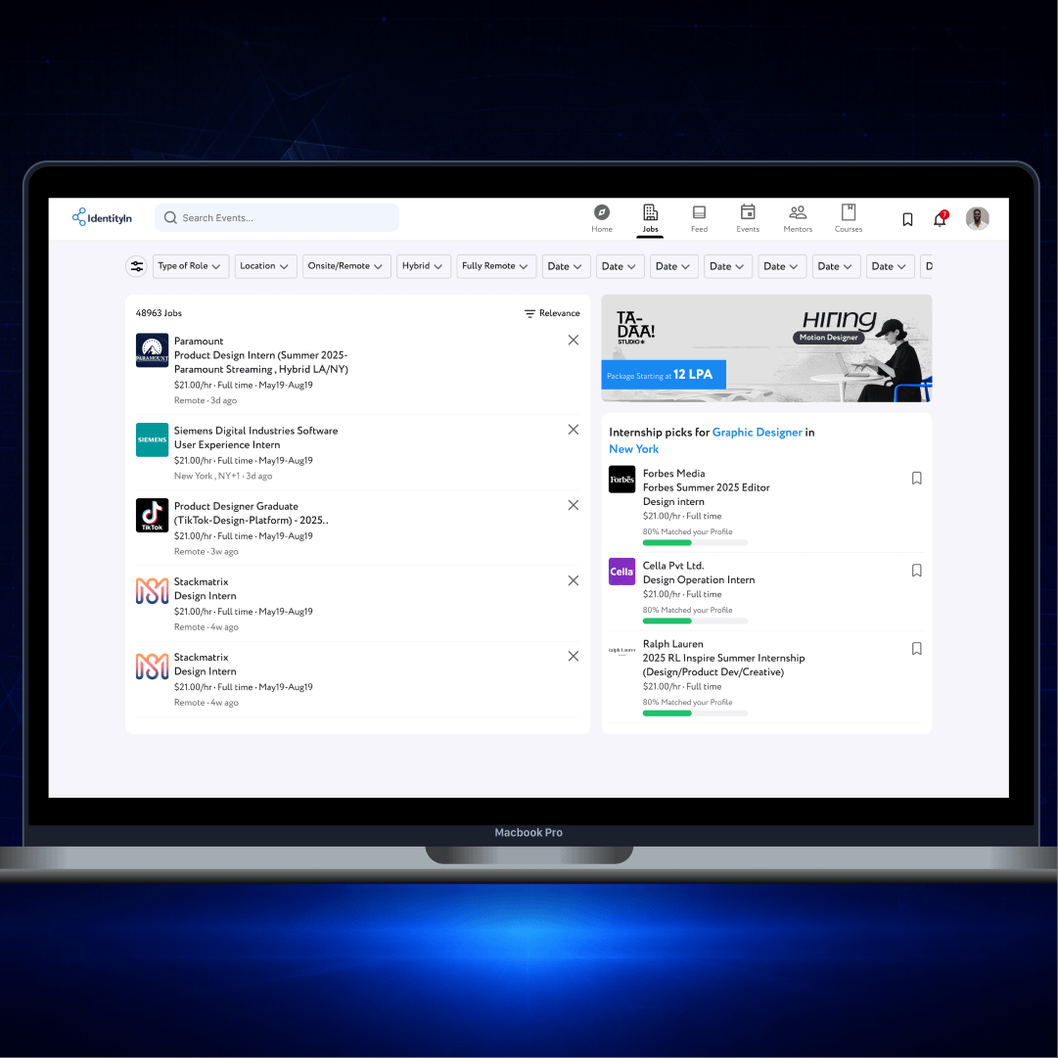Click the New York link
This screenshot has width=1058, height=1058.
(x=633, y=449)
